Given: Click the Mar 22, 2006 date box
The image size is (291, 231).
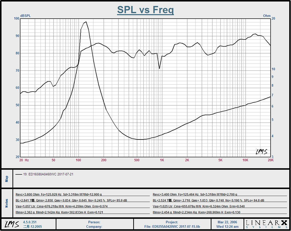Looking at the screenshot, I should click(x=227, y=222).
